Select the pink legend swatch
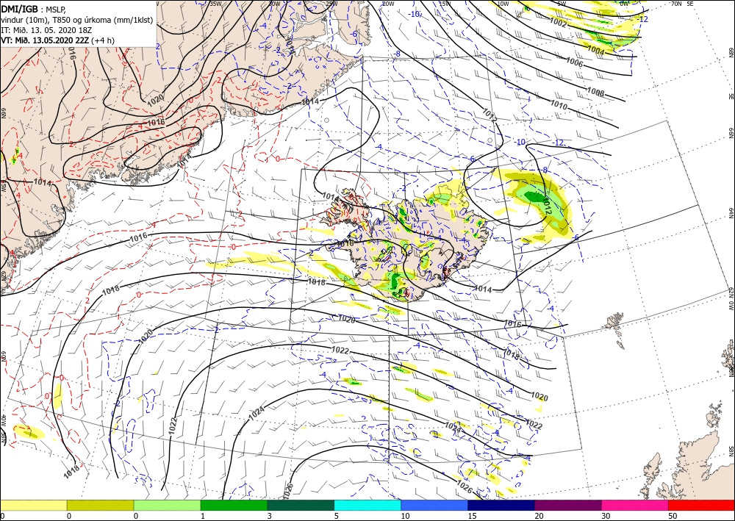Screen dimensions: 735x521 [635, 505]
